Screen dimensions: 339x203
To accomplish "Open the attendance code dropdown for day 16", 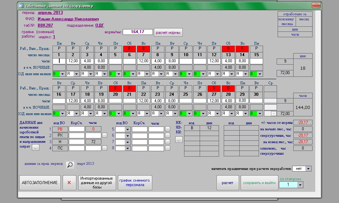I will [62, 113].
